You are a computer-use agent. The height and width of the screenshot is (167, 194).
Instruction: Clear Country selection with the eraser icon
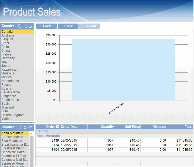coord(30,26)
